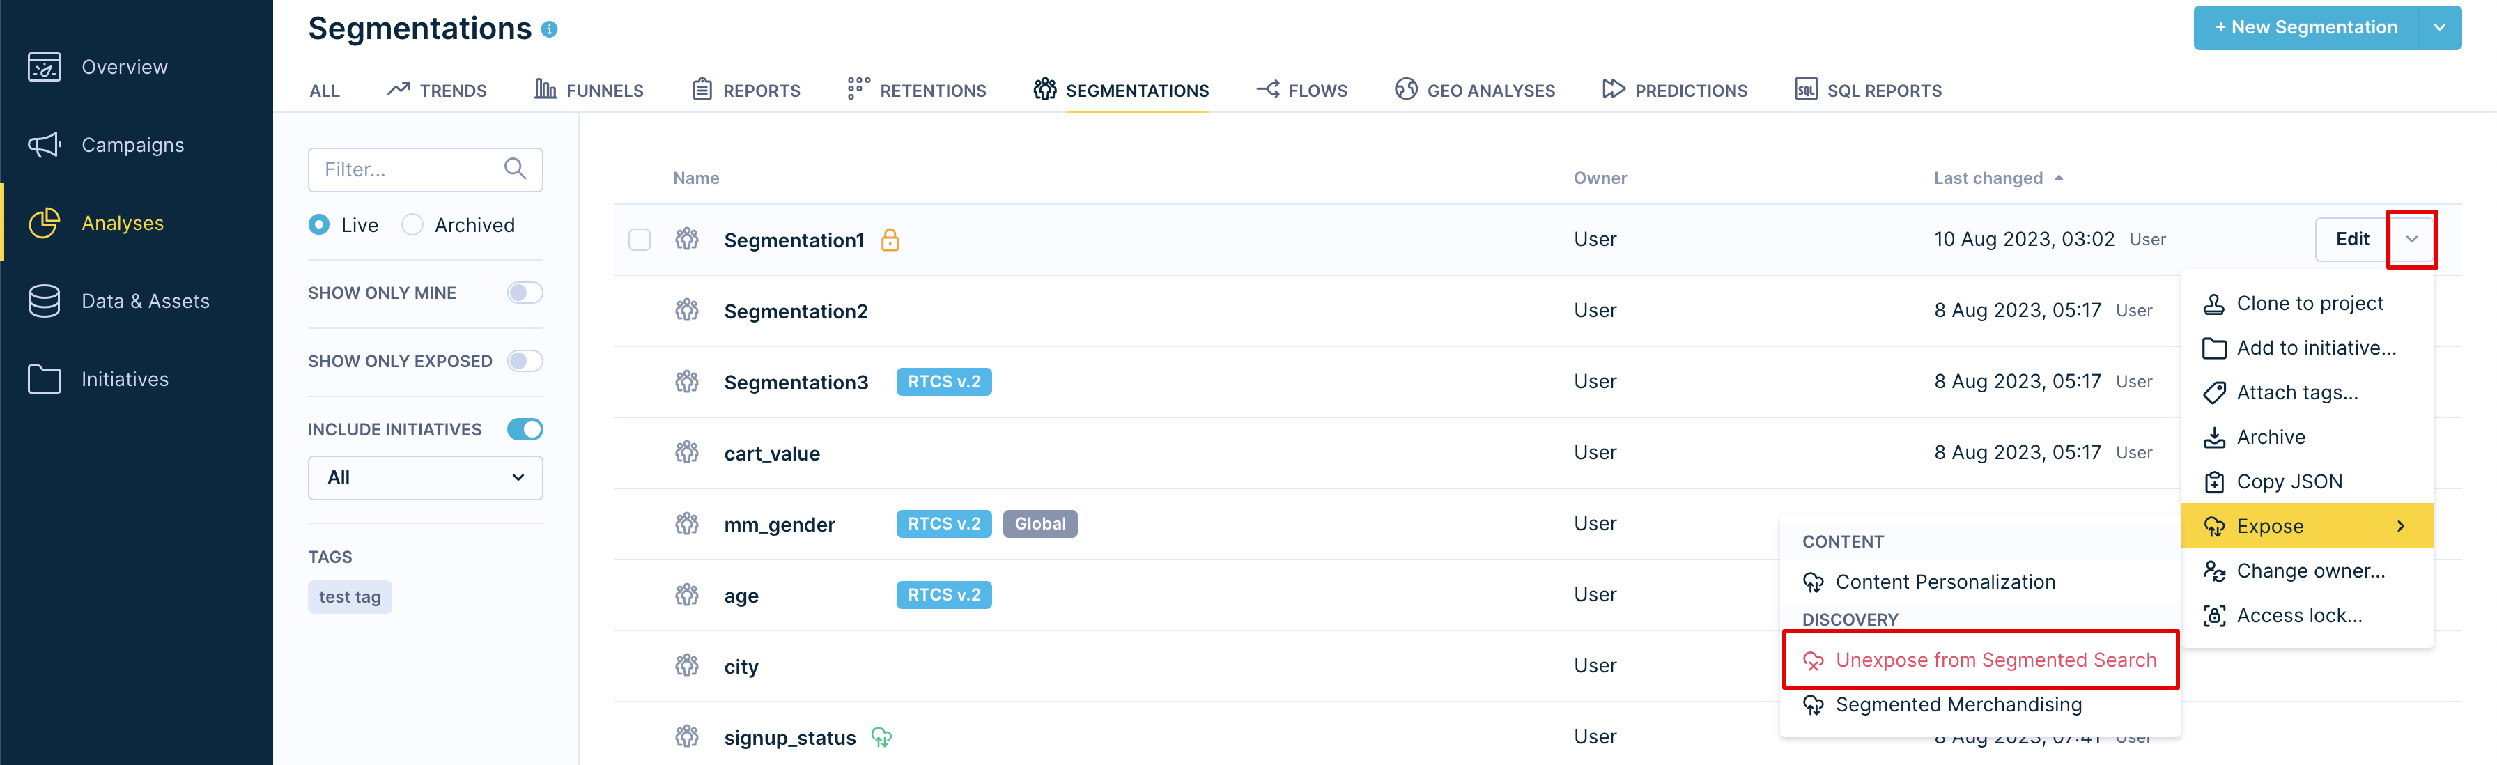Choose Segmented Merchandising option
Viewport: 2497px width, 765px height.
[x=1980, y=705]
